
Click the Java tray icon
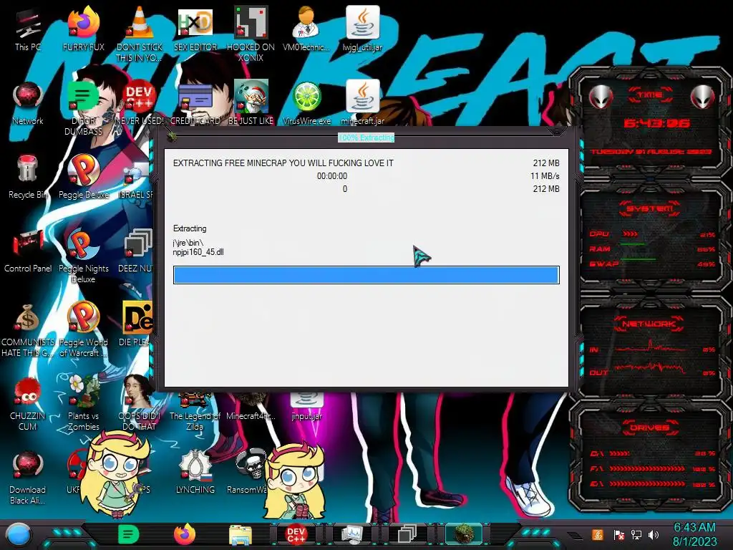pos(597,535)
